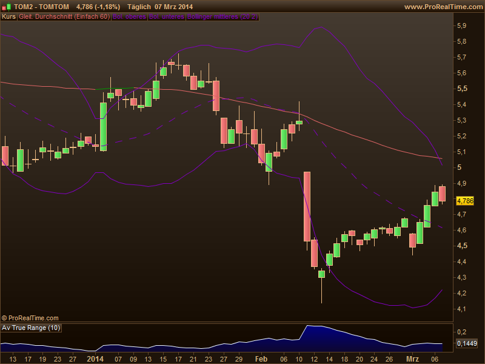Click the candlestick icon beside TOM2 title

[x=7, y=7]
